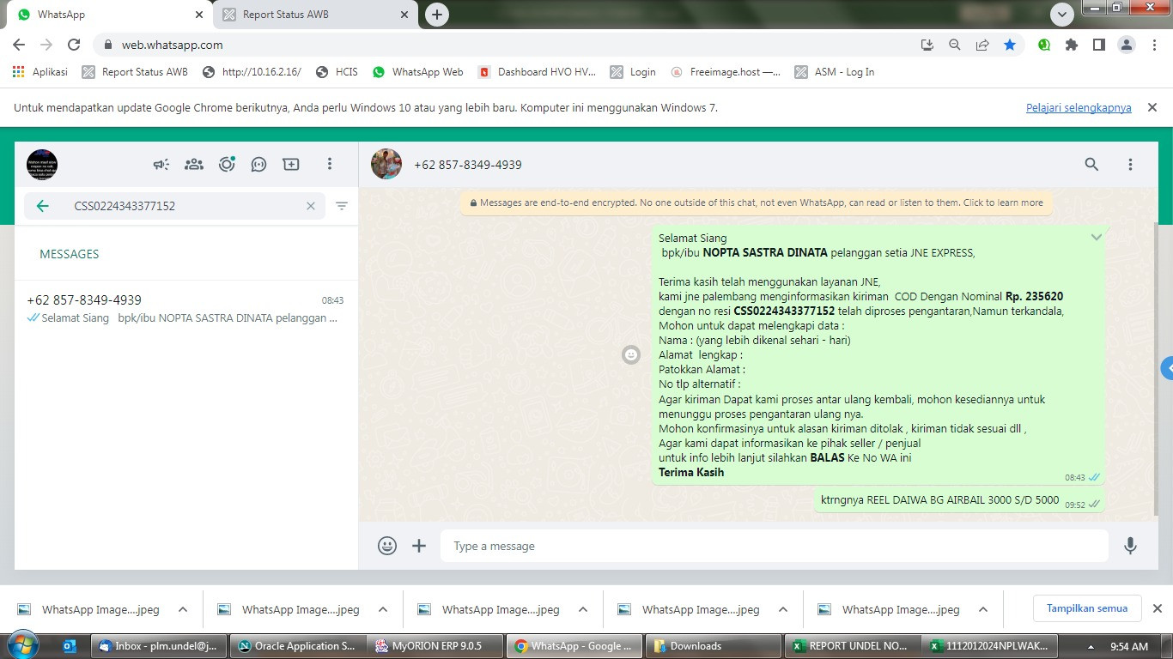1173x659 pixels.
Task: Click the install app icon in address bar
Action: pyautogui.click(x=927, y=45)
